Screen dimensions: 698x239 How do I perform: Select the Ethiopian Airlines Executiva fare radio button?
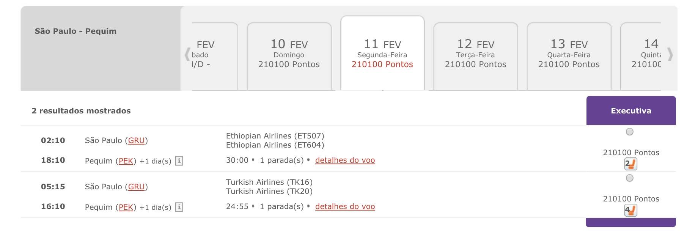click(630, 132)
